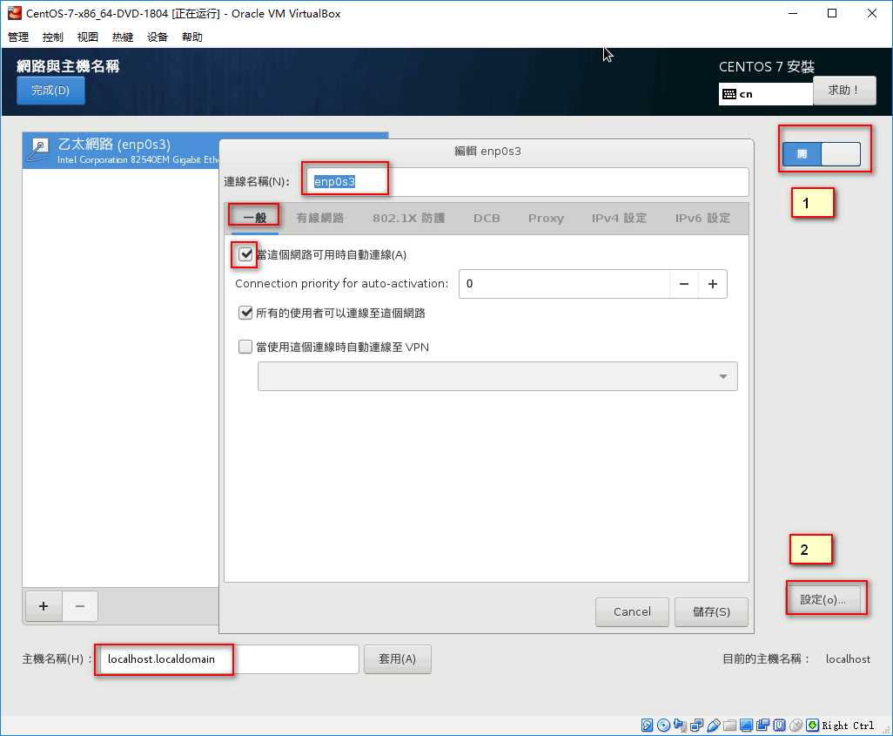Viewport: 893px width, 736px height.
Task: Open the 管理 menu
Action: click(18, 37)
